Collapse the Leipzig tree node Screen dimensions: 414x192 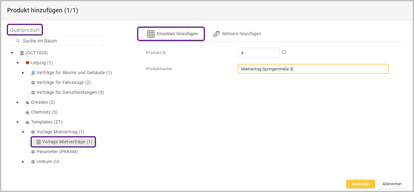[x=18, y=63]
